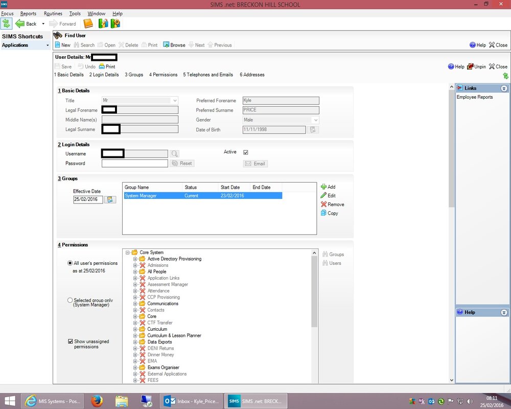Click the Password input field
Viewport: 511px width, 409px height.
[x=134, y=164]
